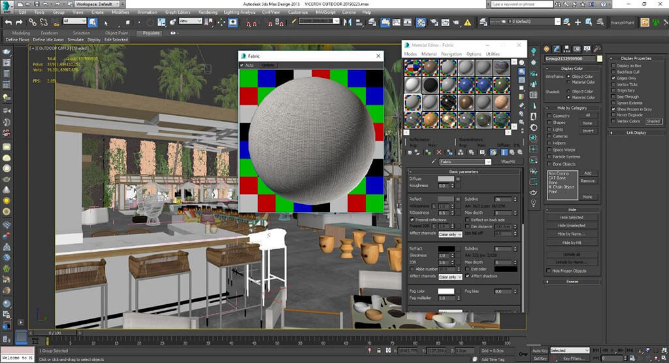The width and height of the screenshot is (669, 363).
Task: Click the Select and Link chain icon
Action: (x=32, y=22)
